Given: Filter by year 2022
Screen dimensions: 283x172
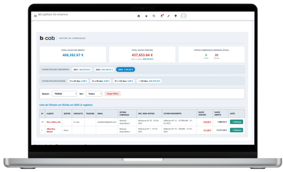Looking at the screenshot, I should 104,69.
